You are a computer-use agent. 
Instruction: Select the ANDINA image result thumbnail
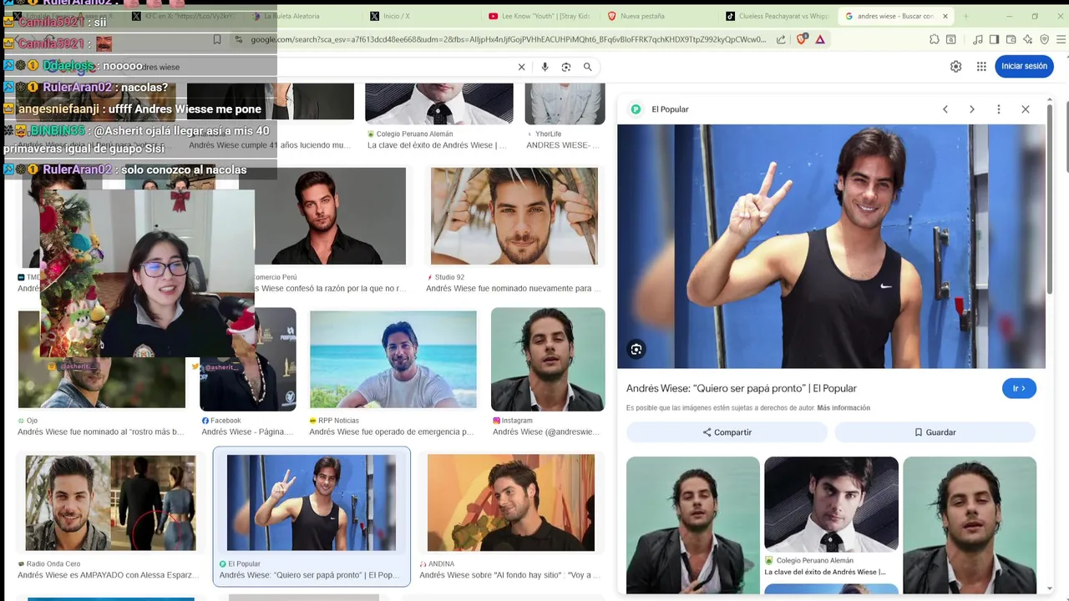(x=511, y=503)
